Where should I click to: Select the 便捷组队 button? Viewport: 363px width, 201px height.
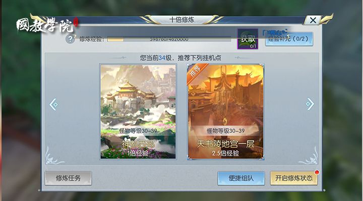tap(241, 178)
